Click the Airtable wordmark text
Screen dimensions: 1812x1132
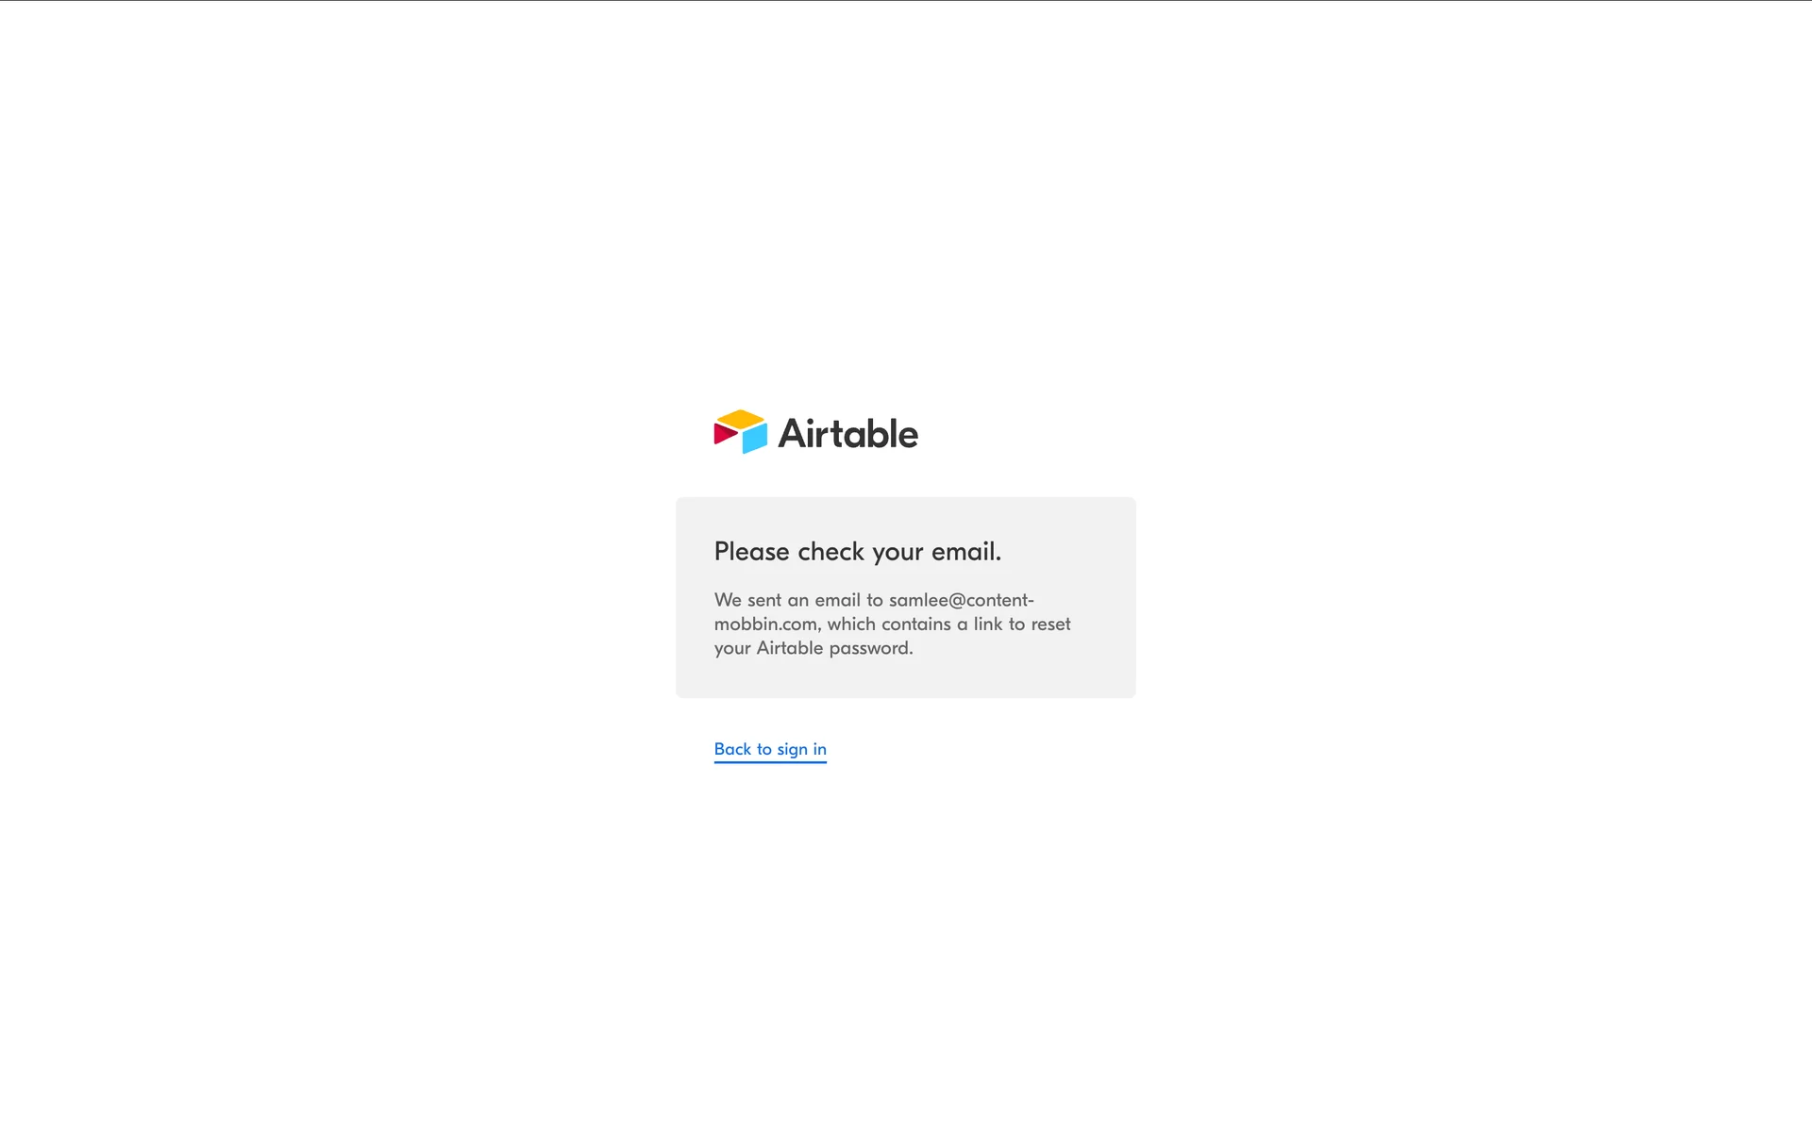847,434
